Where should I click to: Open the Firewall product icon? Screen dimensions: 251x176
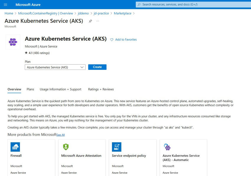pos(15,147)
